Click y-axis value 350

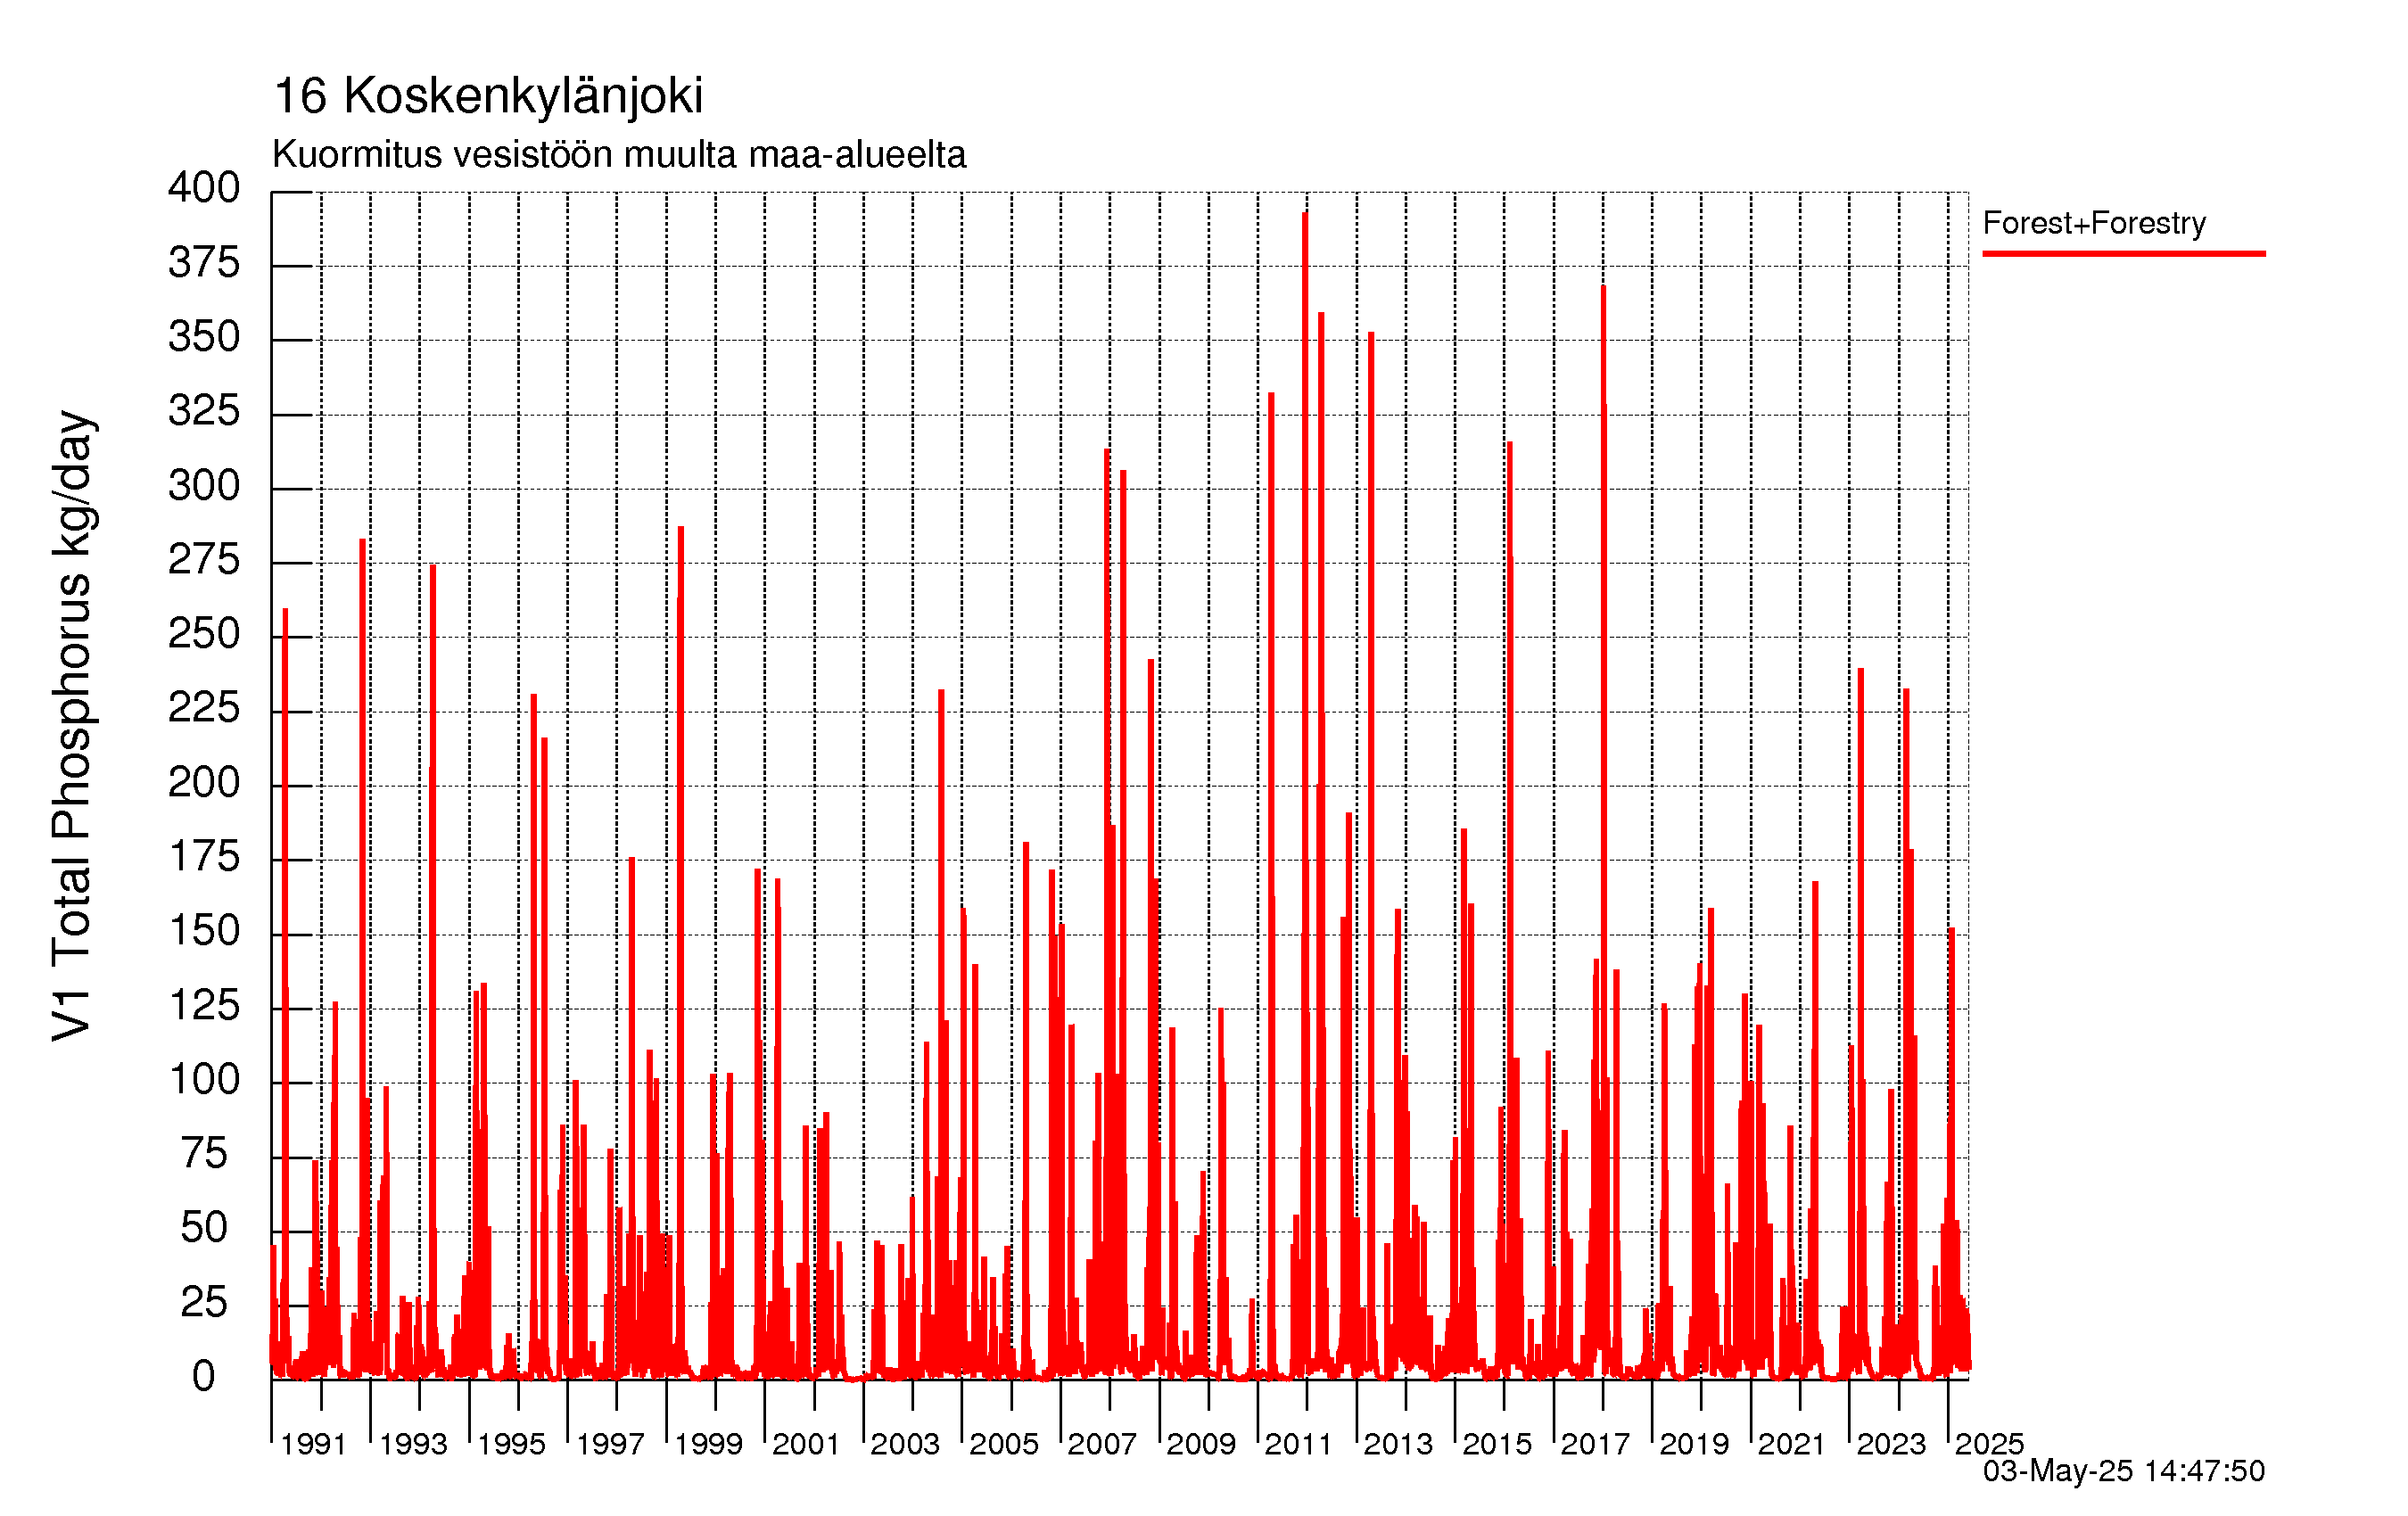pyautogui.click(x=204, y=337)
